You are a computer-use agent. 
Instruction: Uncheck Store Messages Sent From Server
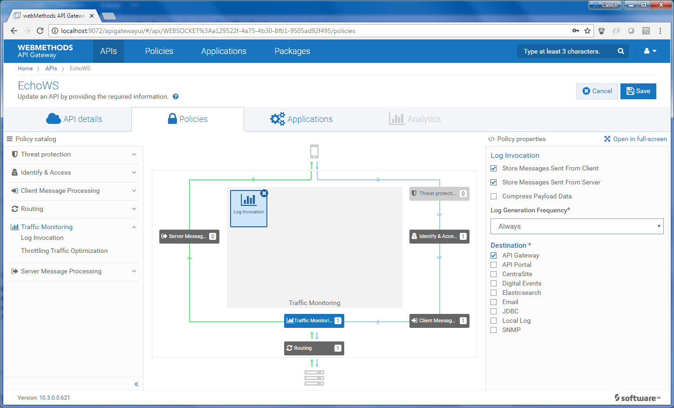(494, 183)
